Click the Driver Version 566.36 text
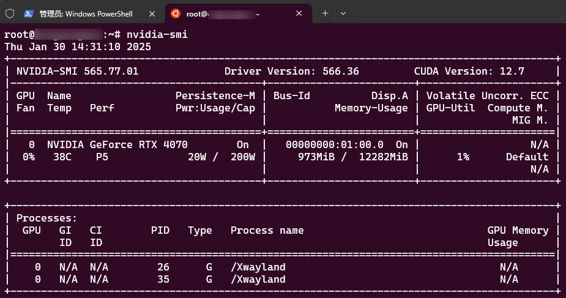 [291, 71]
